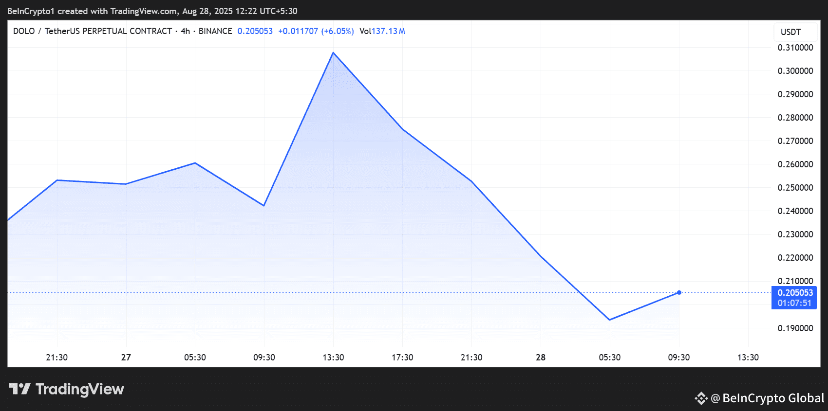Click the last price dot on the line
This screenshot has height=411, width=828.
point(679,292)
